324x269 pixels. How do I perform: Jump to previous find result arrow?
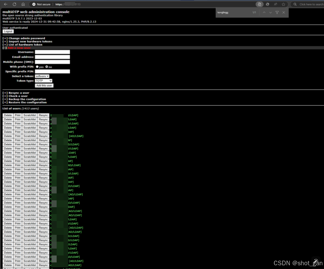click(264, 12)
